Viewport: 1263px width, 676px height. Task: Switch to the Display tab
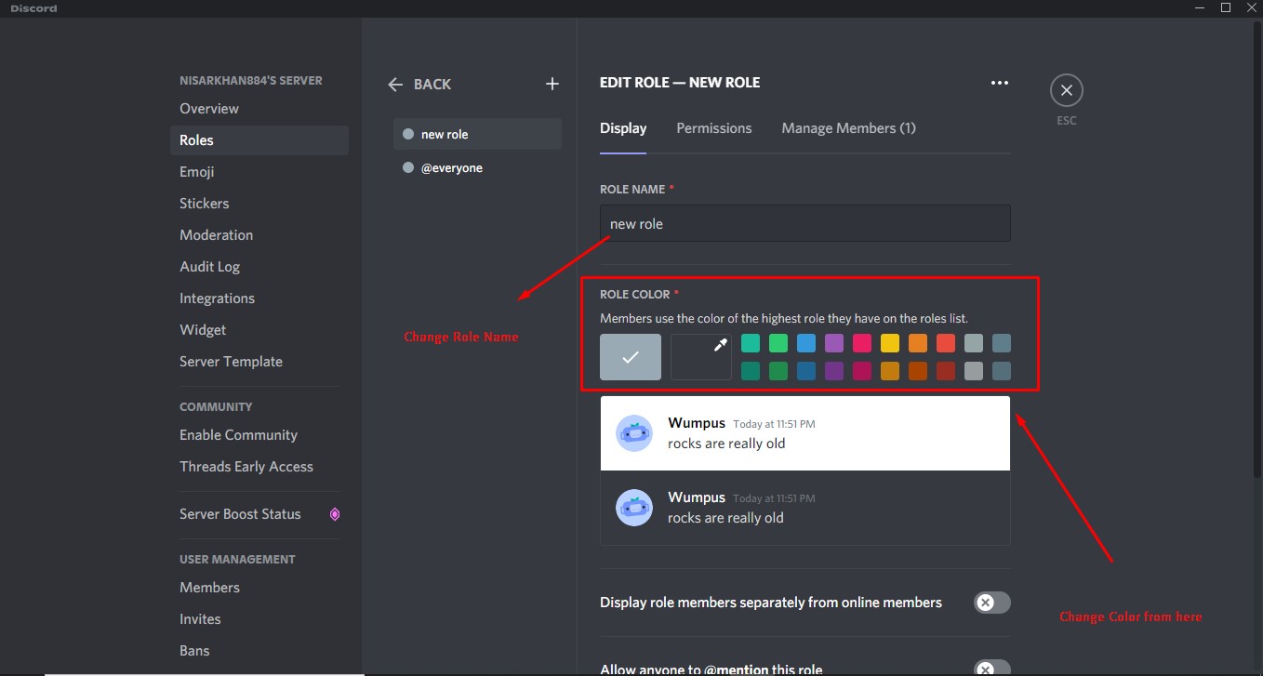click(x=623, y=128)
